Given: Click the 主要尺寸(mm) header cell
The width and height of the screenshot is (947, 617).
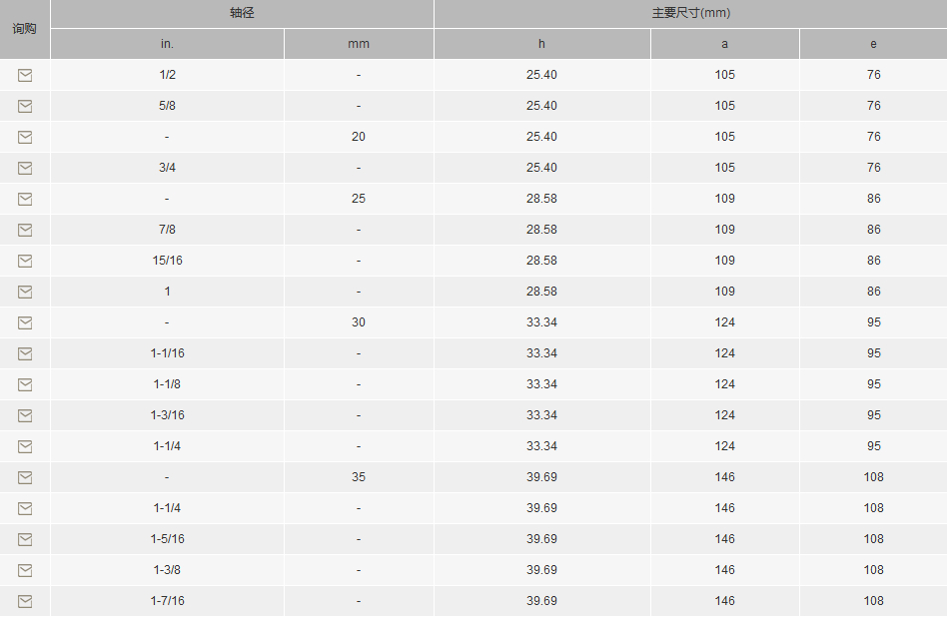Looking at the screenshot, I should coord(690,14).
